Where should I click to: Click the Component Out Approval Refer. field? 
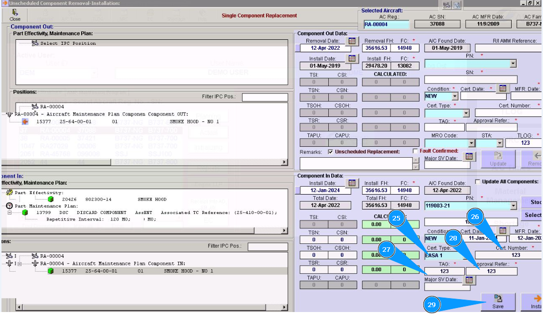491,127
